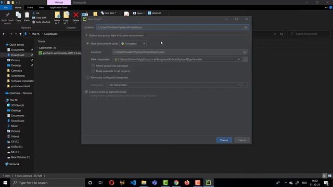Viewport: 333px width, 187px height.
Task: Select Downloads under Quick access
Action: click(18, 55)
